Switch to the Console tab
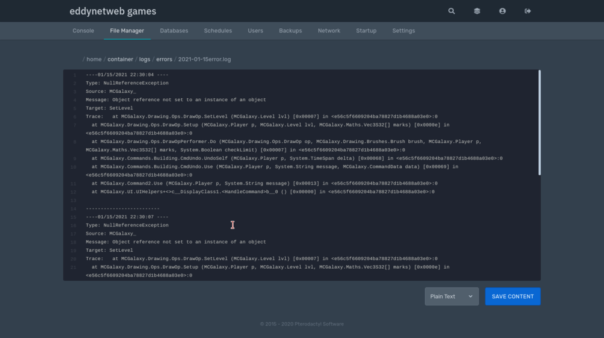The width and height of the screenshot is (604, 338). click(83, 31)
